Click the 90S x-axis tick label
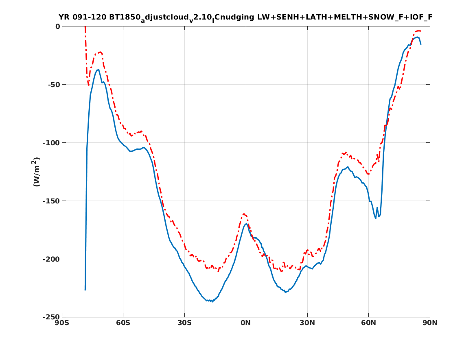475x356 pixels. tap(62, 323)
